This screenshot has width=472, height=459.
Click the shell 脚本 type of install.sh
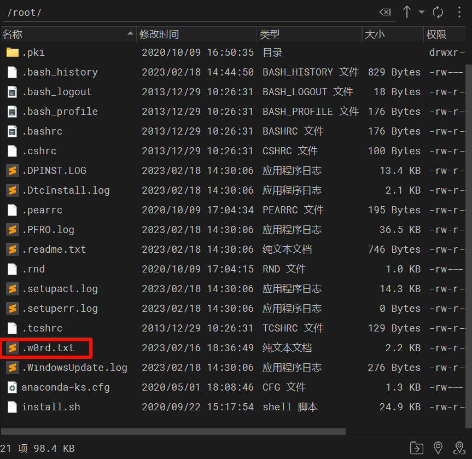pos(290,407)
